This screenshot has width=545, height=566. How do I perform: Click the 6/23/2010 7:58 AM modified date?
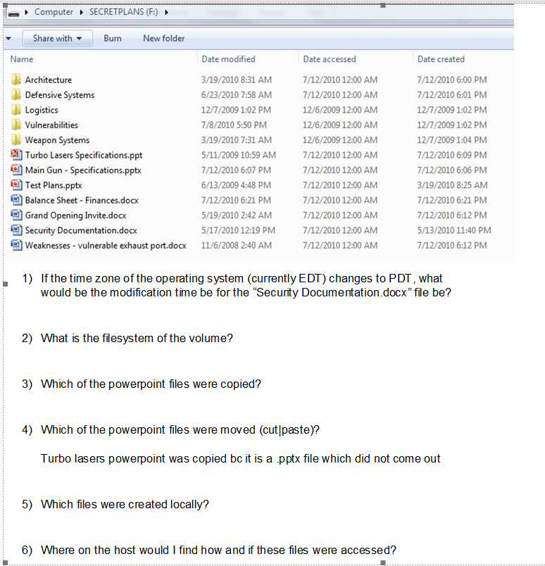pyautogui.click(x=236, y=95)
